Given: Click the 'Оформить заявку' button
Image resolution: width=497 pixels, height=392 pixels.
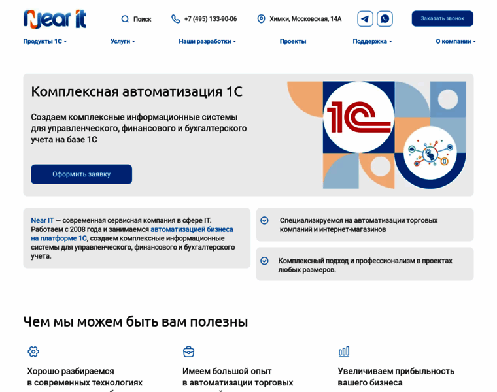Looking at the screenshot, I should (x=82, y=174).
